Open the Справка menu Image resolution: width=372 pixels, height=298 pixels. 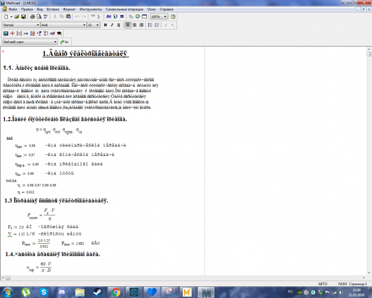click(166, 10)
